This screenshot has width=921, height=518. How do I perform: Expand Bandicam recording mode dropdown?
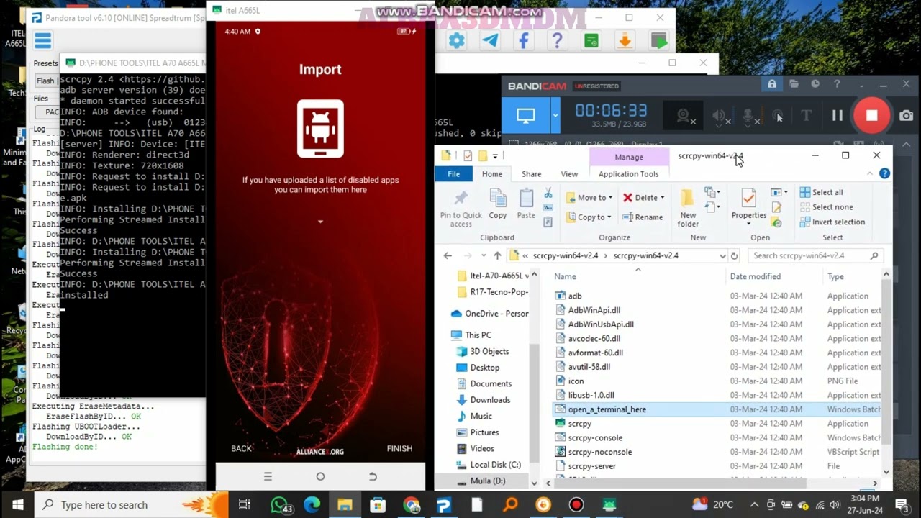(555, 115)
